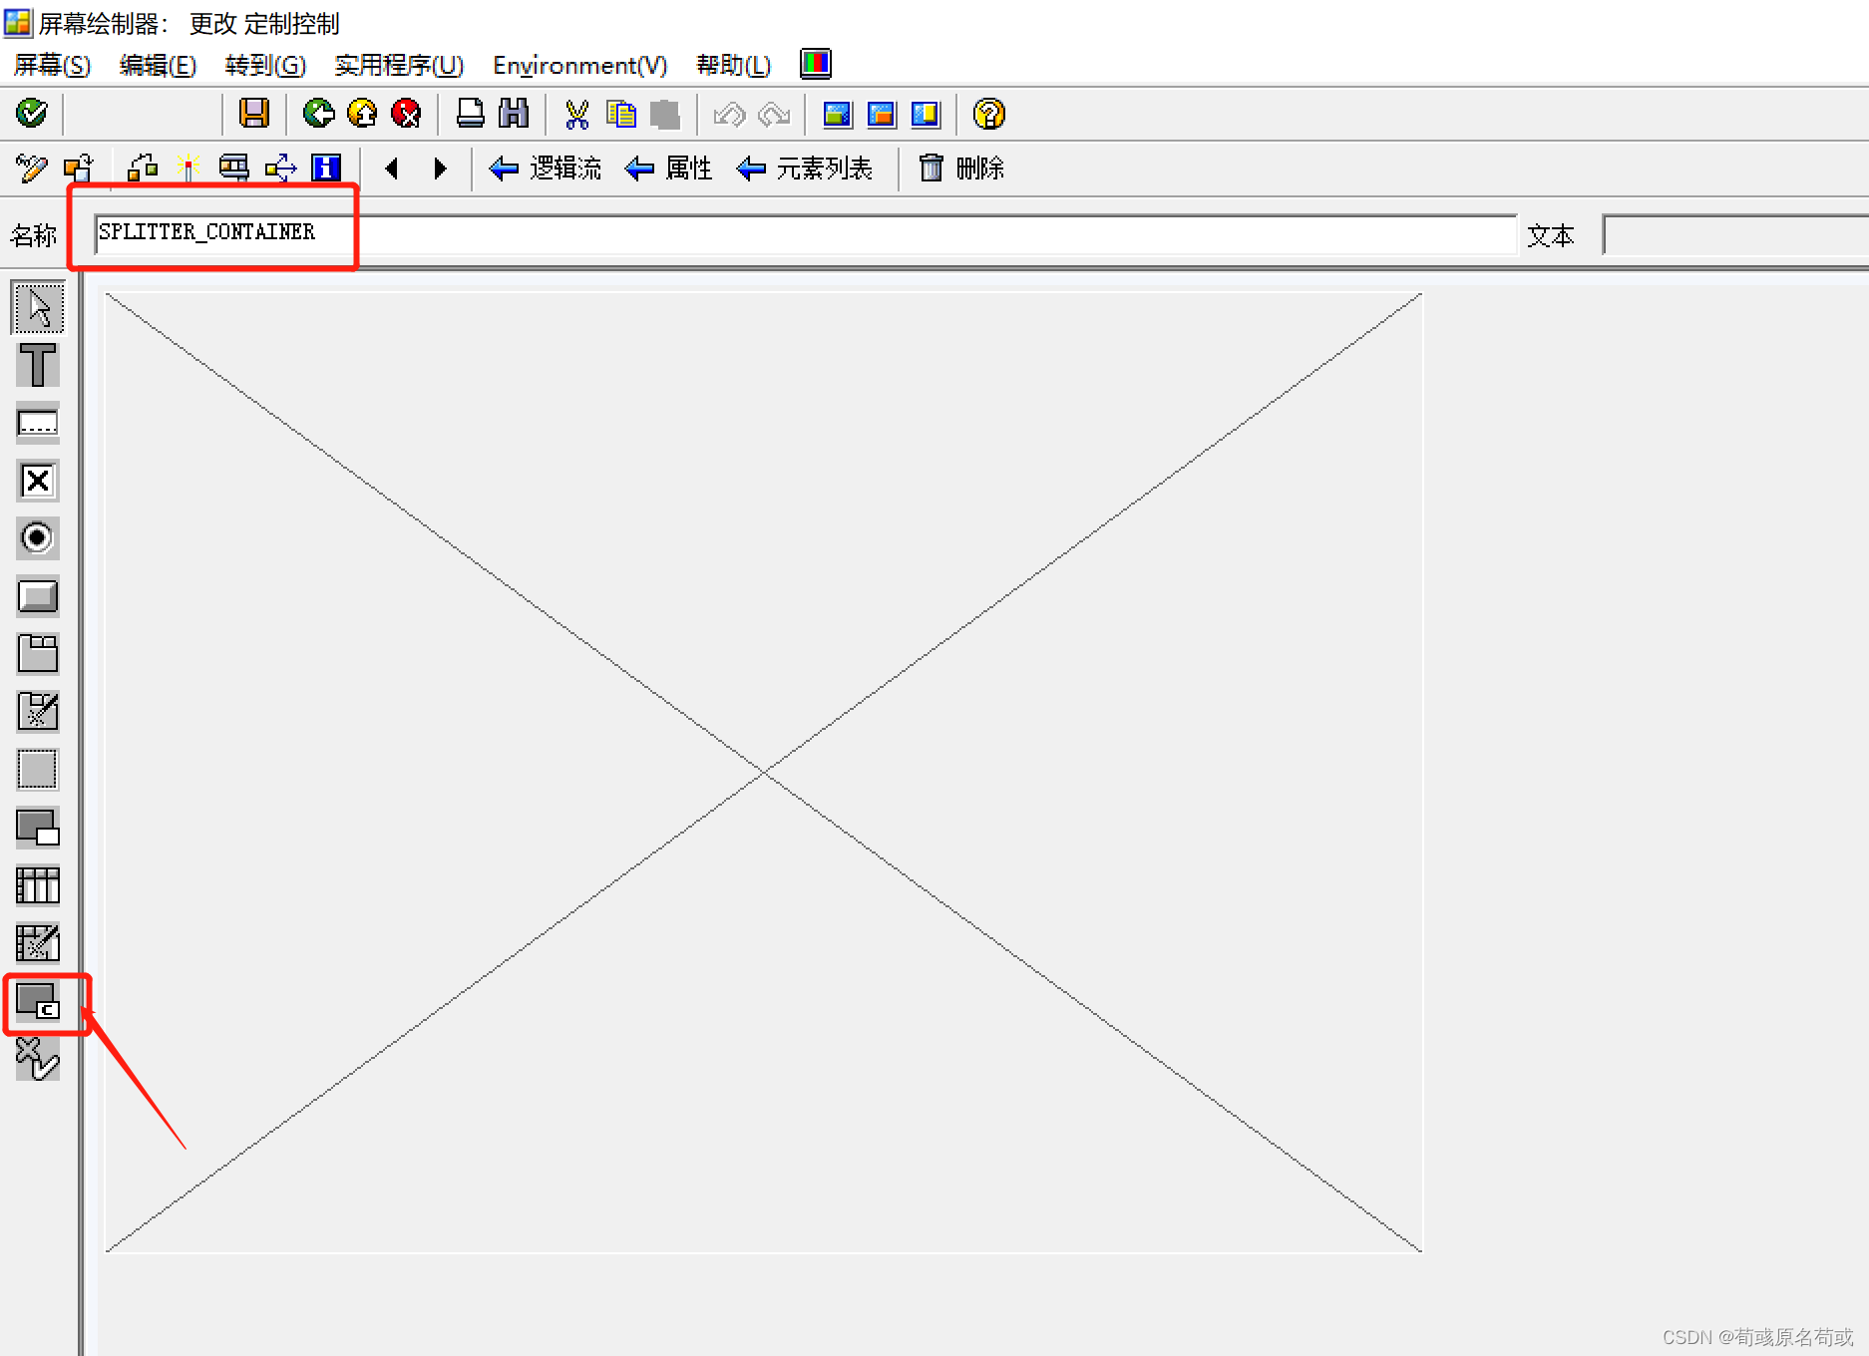Click the 删除 delete button
The width and height of the screenshot is (1869, 1356).
(960, 169)
